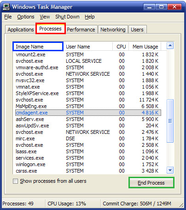186x210 pixels.
Task: Tick Show processes from all users
Action: tap(16, 181)
